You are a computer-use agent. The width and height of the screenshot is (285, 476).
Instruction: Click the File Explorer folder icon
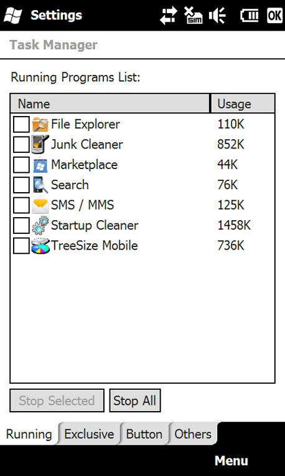point(40,124)
